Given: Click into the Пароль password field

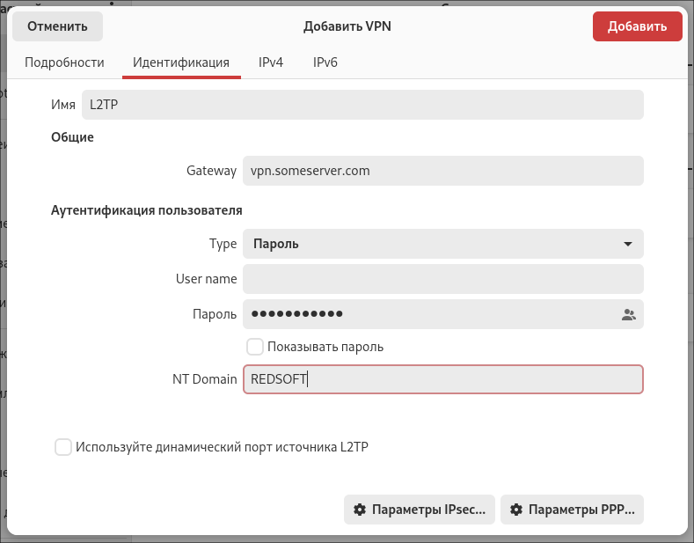Looking at the screenshot, I should (x=432, y=314).
